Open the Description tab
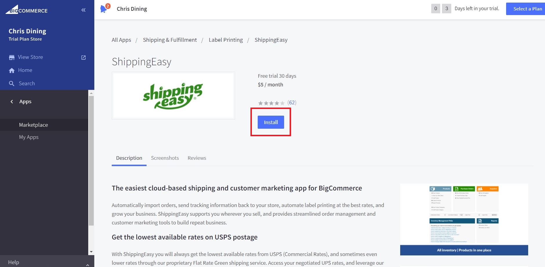Viewport: 545px width, 267px height. [x=129, y=158]
